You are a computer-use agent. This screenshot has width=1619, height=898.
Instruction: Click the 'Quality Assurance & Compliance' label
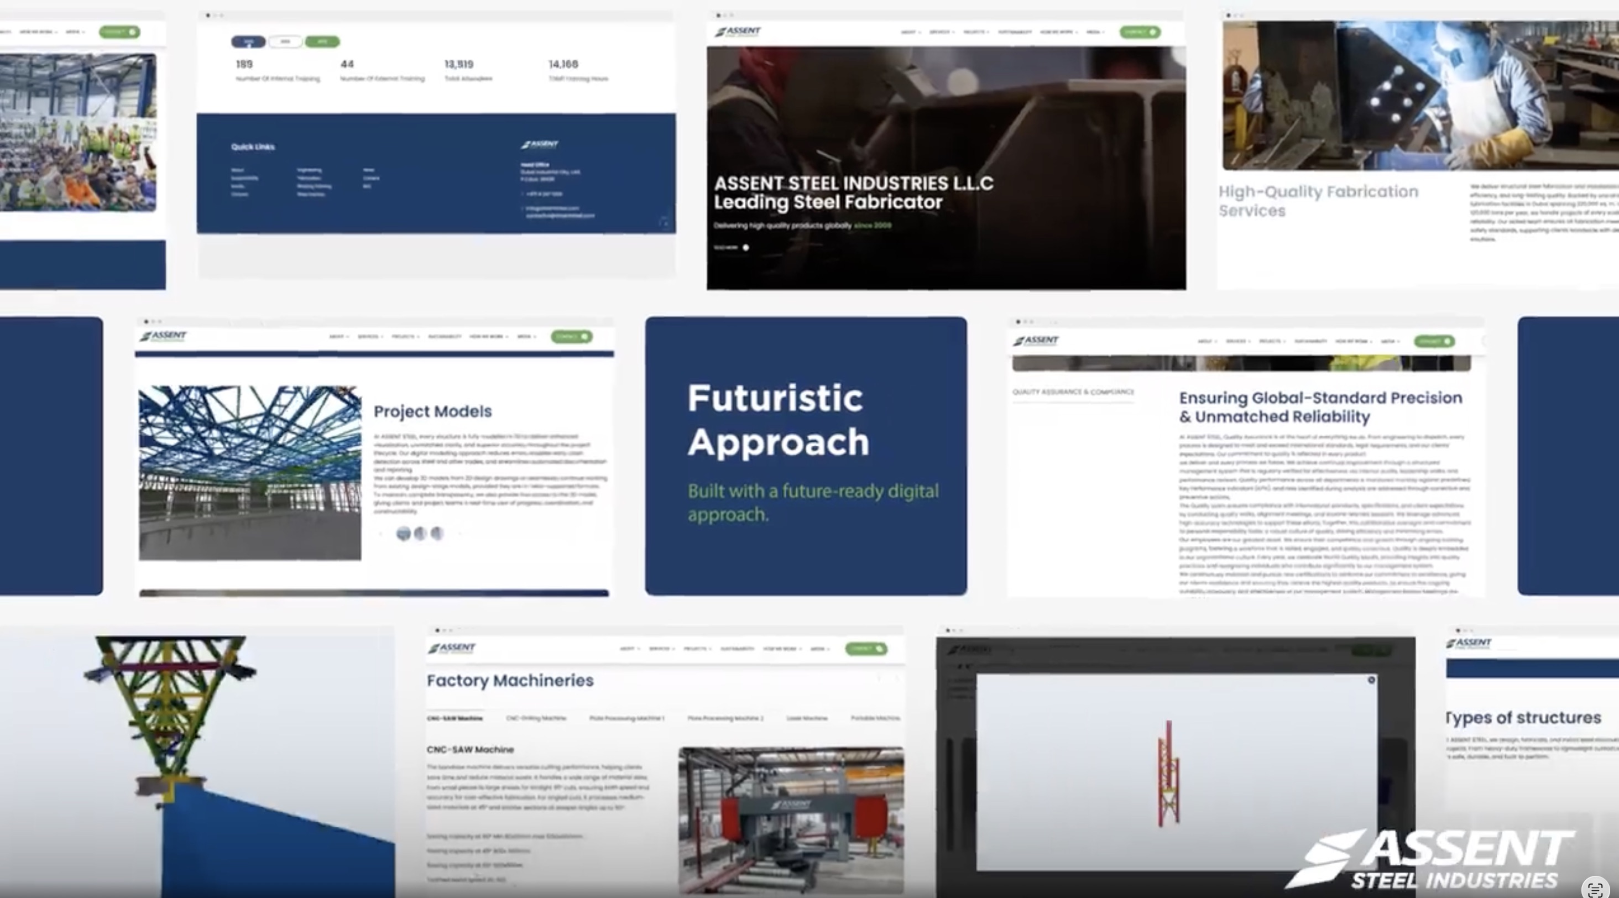tap(1073, 392)
